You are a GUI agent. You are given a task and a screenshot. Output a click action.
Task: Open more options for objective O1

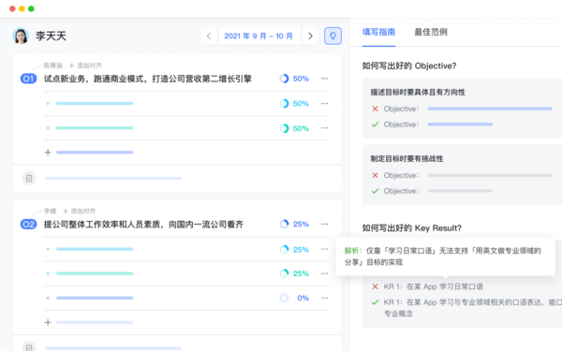point(324,79)
